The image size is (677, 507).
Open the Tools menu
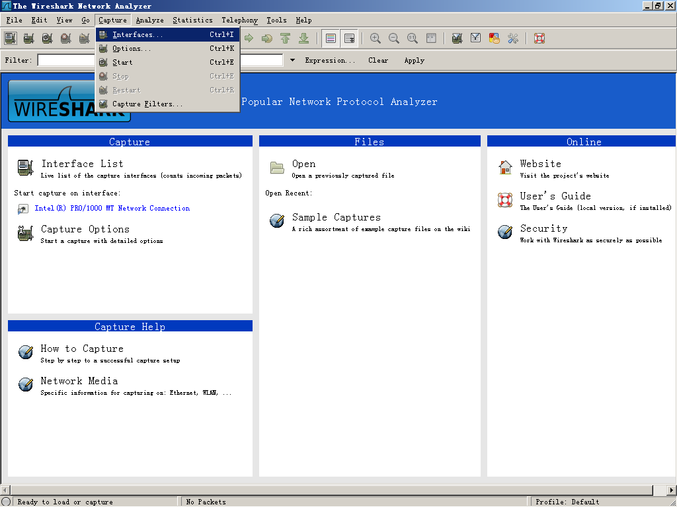point(276,20)
